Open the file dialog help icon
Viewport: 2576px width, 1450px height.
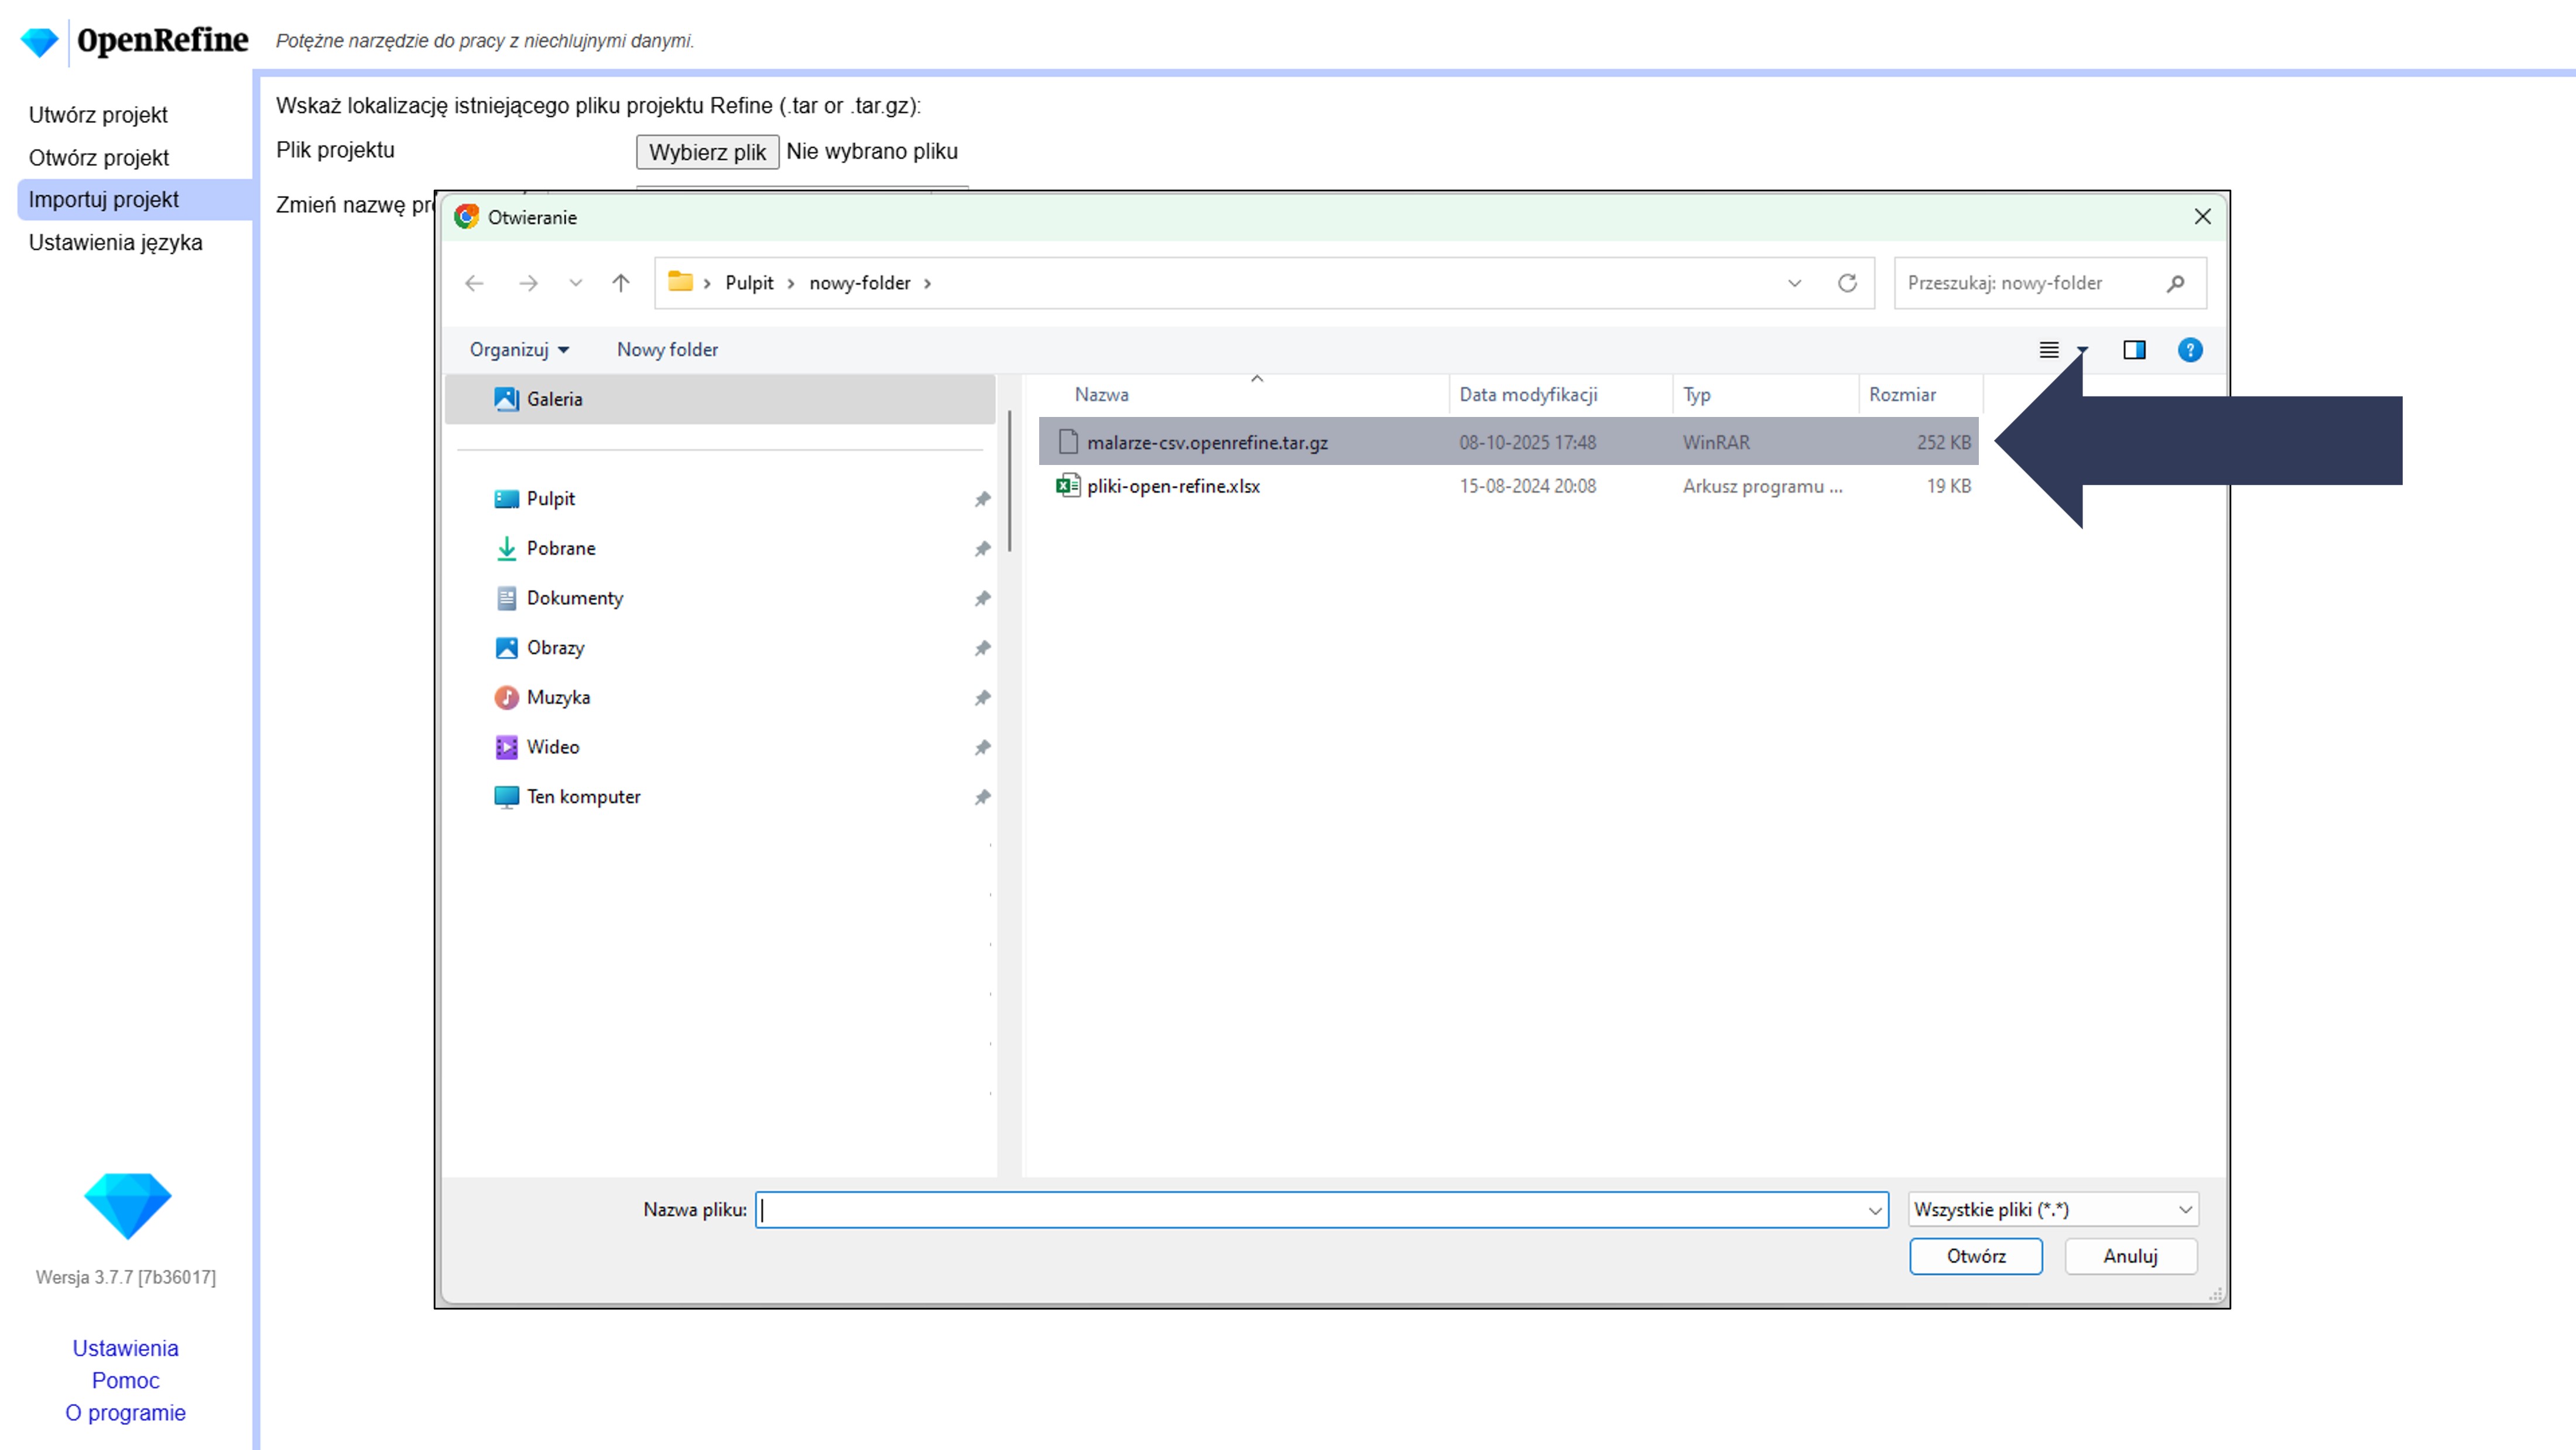point(2189,350)
